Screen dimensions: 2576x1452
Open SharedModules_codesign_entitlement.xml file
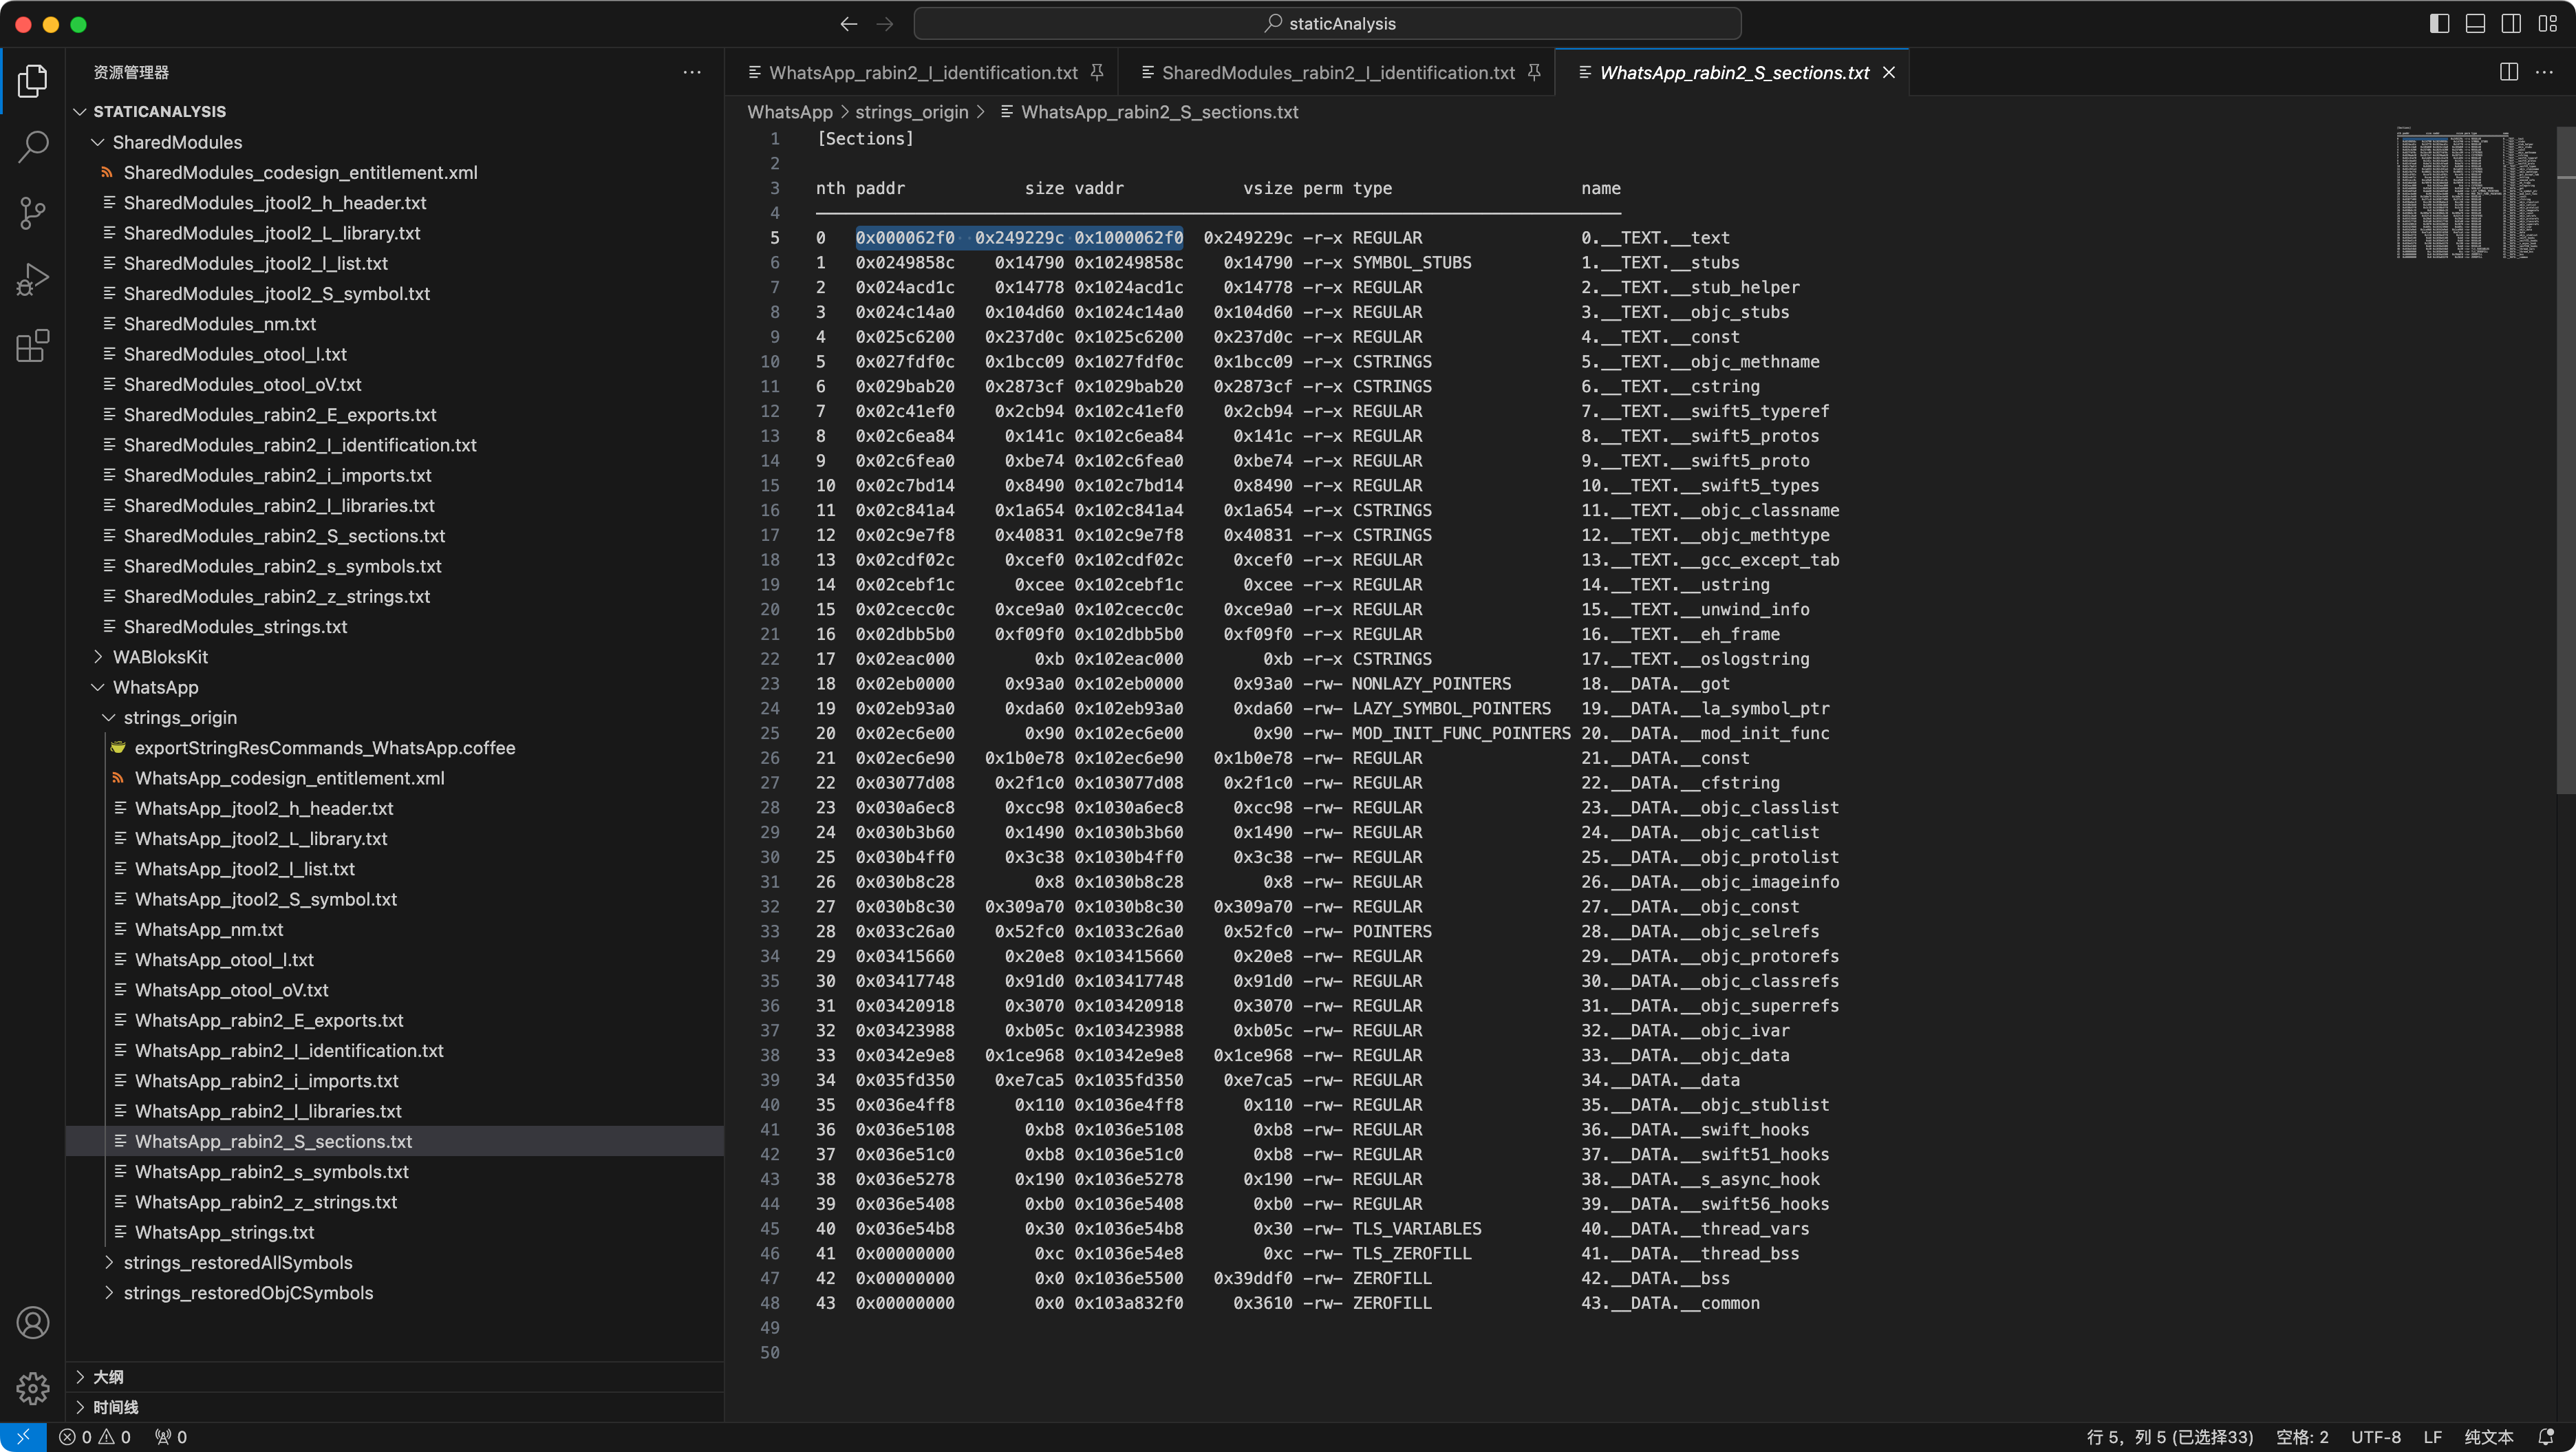click(395, 172)
